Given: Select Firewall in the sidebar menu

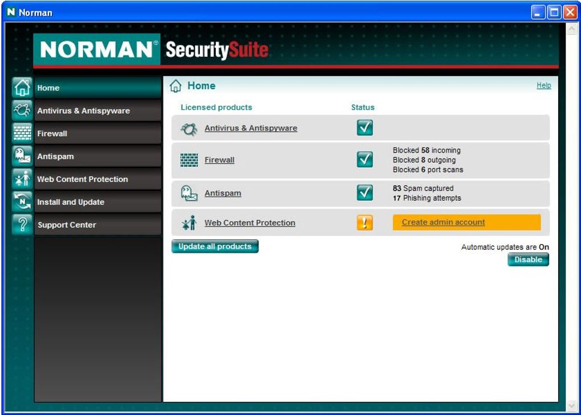Looking at the screenshot, I should point(97,134).
